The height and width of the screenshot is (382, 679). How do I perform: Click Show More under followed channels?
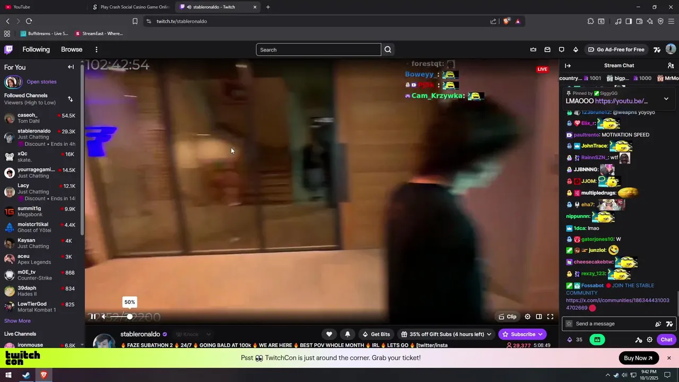[x=18, y=320]
